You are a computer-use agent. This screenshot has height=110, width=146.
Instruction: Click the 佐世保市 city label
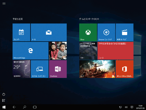[x=17, y=76]
